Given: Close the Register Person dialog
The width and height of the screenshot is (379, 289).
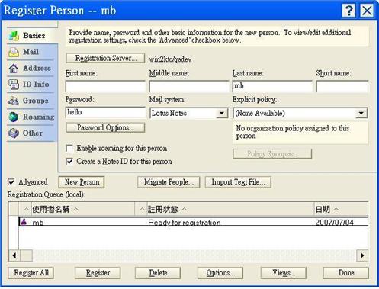Looking at the screenshot, I should click(x=367, y=11).
